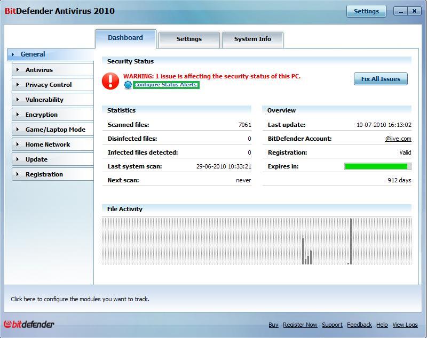Click the Scanned files value 7061
Screen dimensions: 427x338
(x=245, y=125)
